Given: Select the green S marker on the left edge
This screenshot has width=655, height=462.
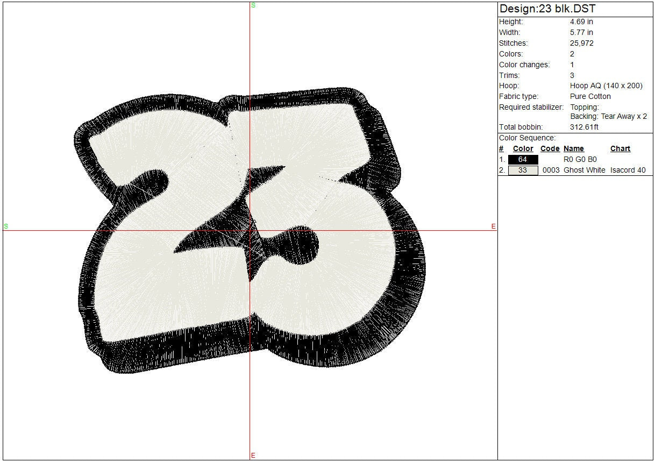Looking at the screenshot, I should coord(6,226).
